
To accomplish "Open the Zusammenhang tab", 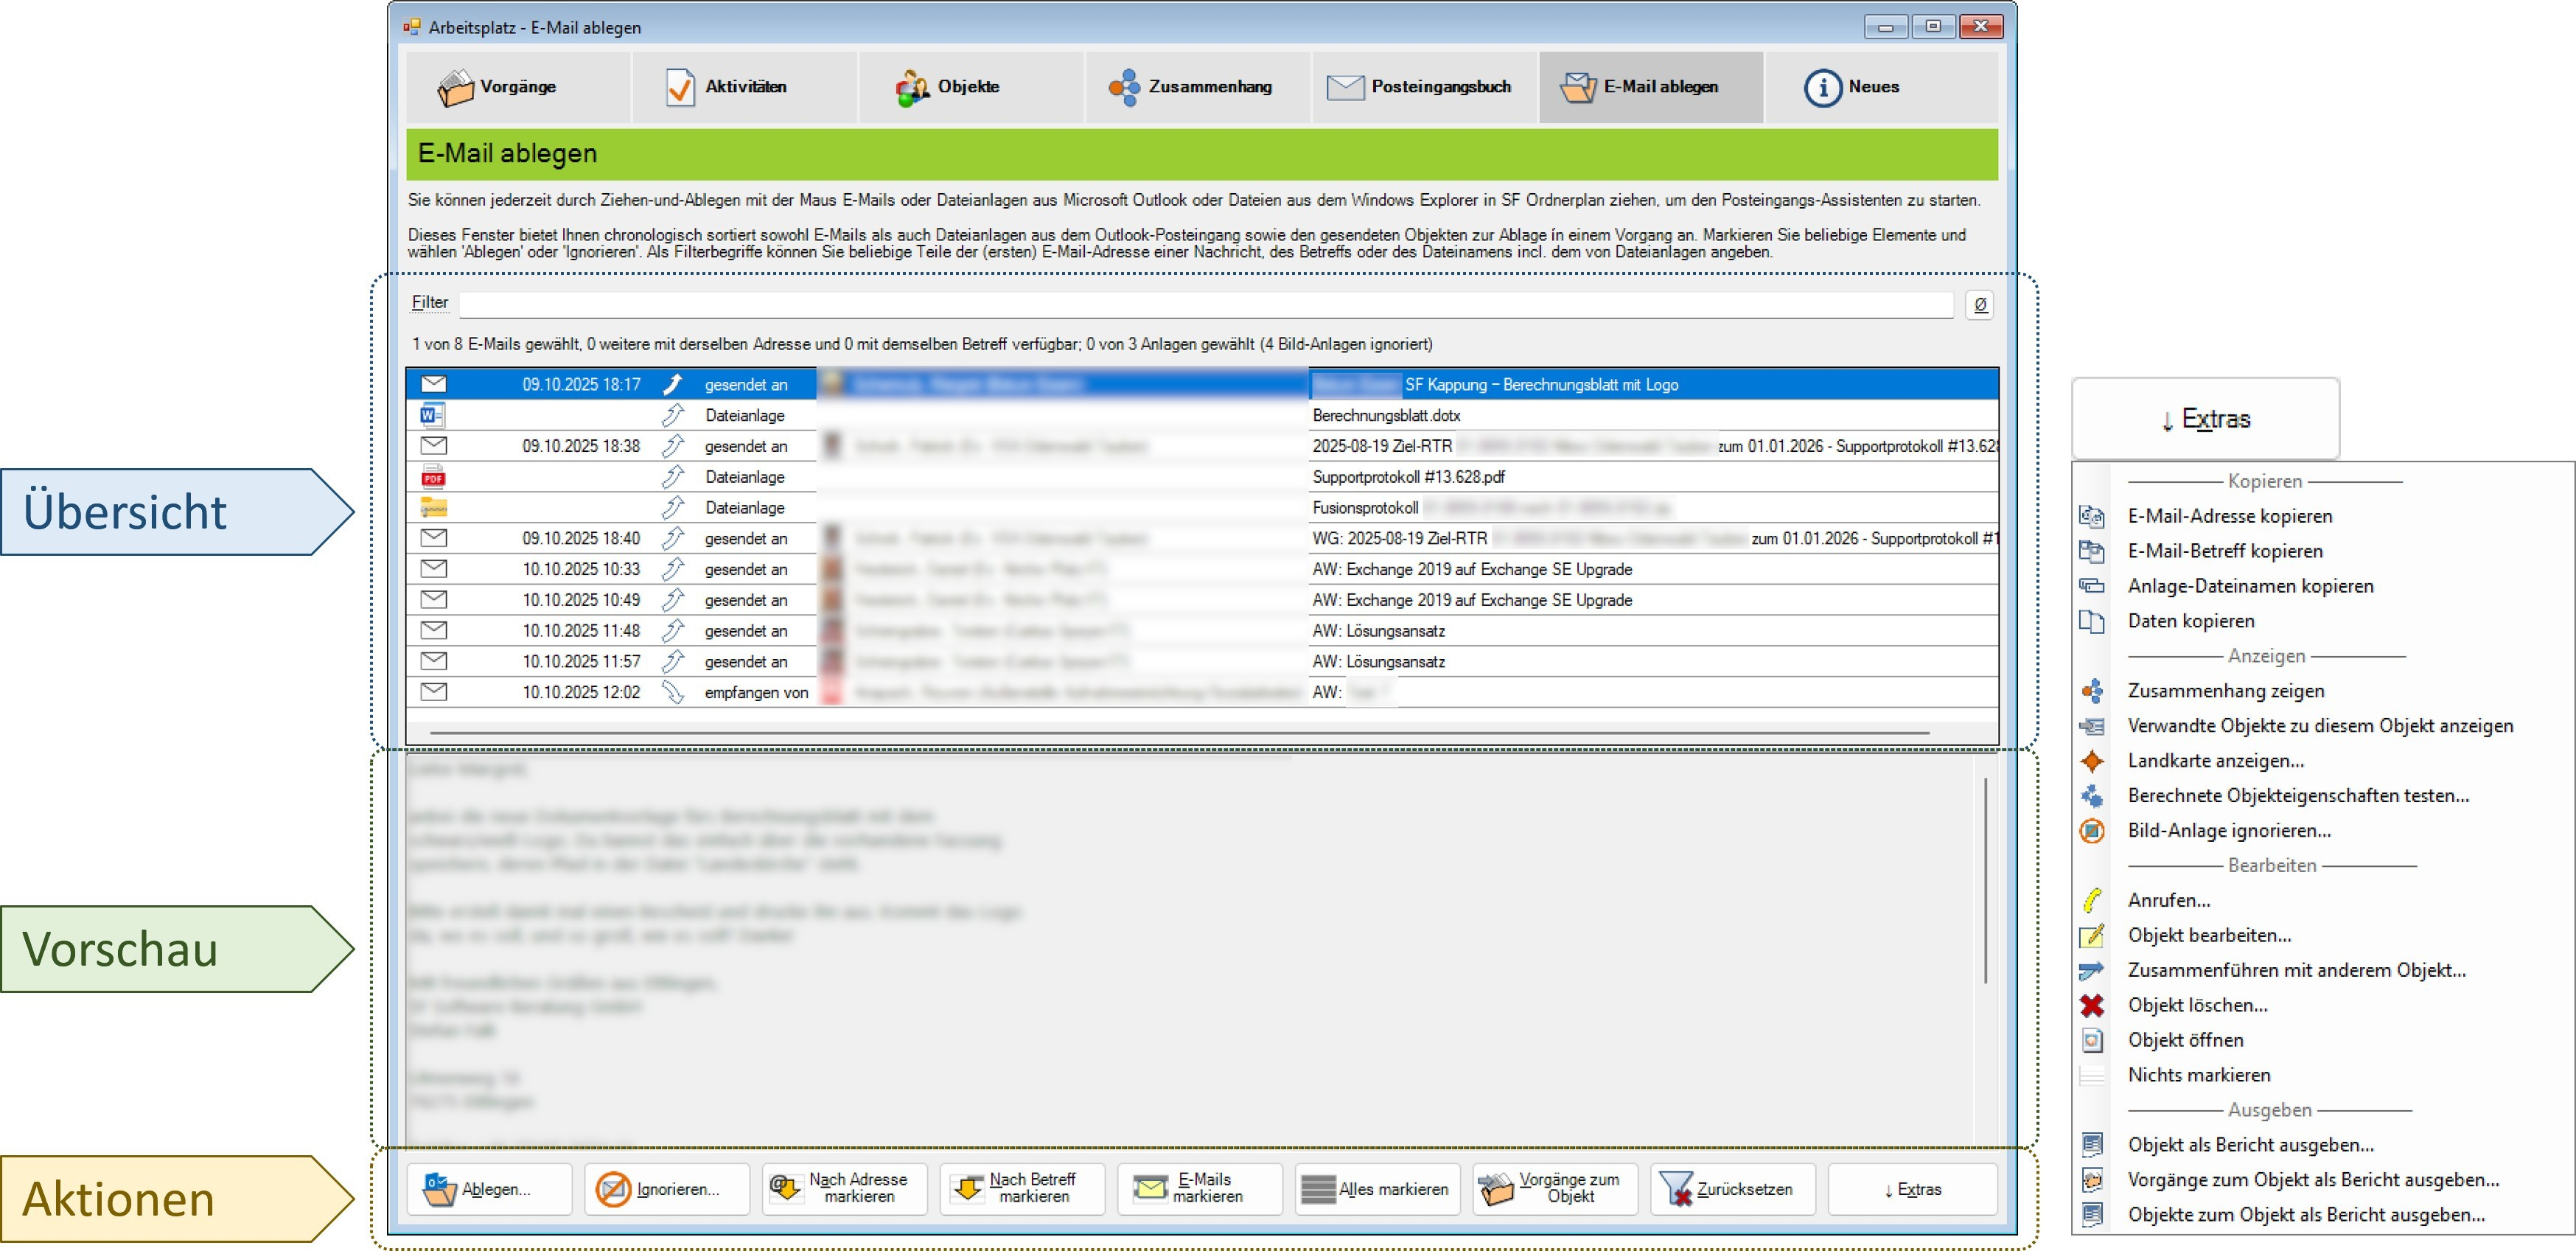I will [x=1196, y=87].
